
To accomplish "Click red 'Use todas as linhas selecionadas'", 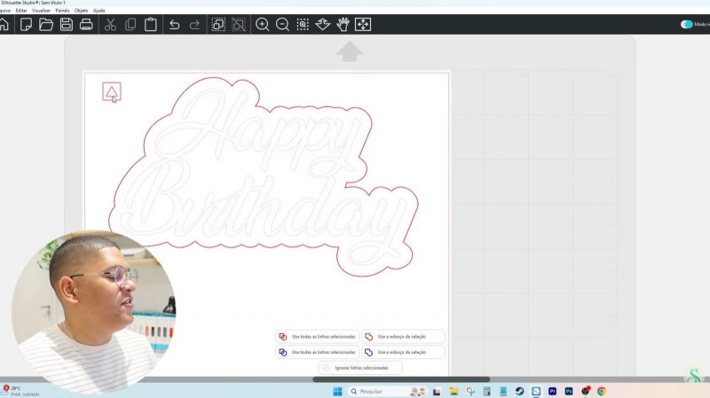I will click(x=318, y=337).
